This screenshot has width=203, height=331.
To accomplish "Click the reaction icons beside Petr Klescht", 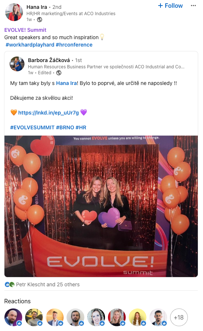I will pos(10,284).
